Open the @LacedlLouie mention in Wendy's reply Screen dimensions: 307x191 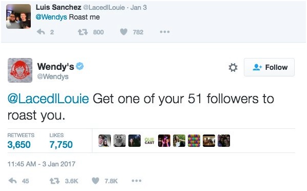tap(48, 99)
